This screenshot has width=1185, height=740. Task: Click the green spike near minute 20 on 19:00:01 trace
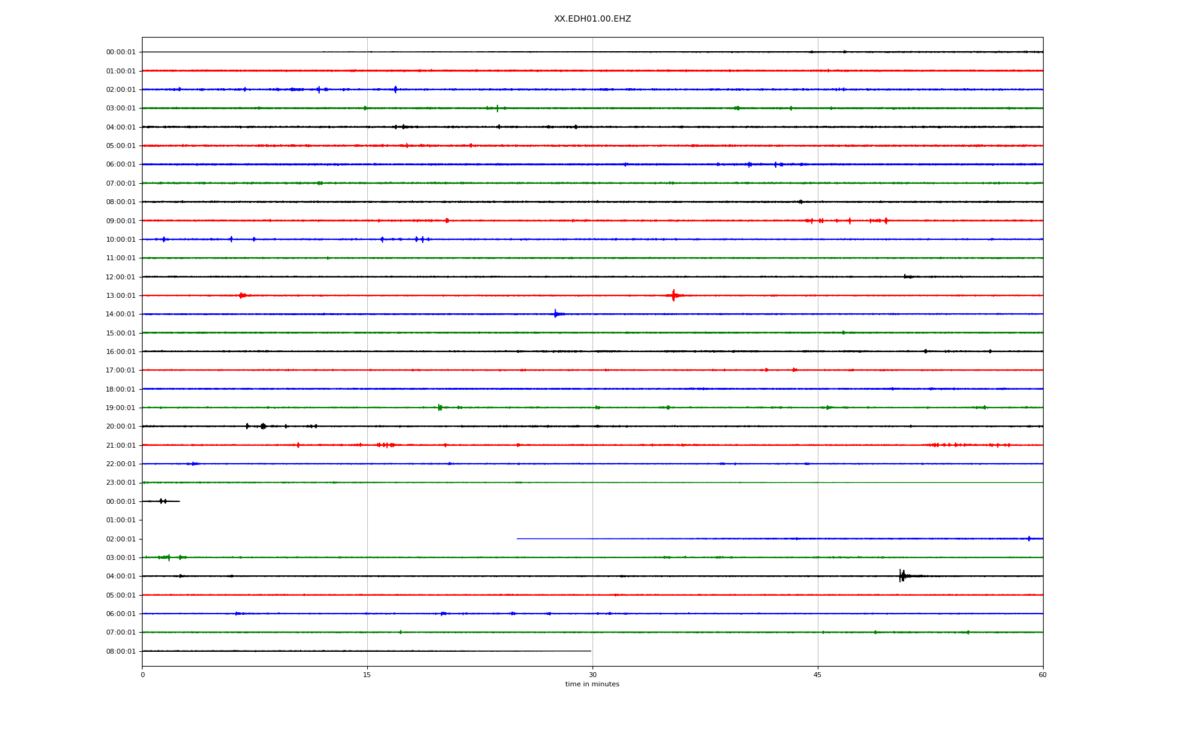coord(439,408)
